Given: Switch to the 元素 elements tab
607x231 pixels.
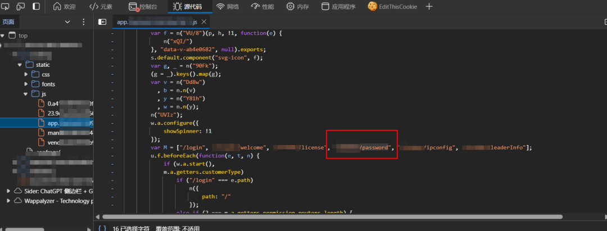Looking at the screenshot, I should 101,7.
